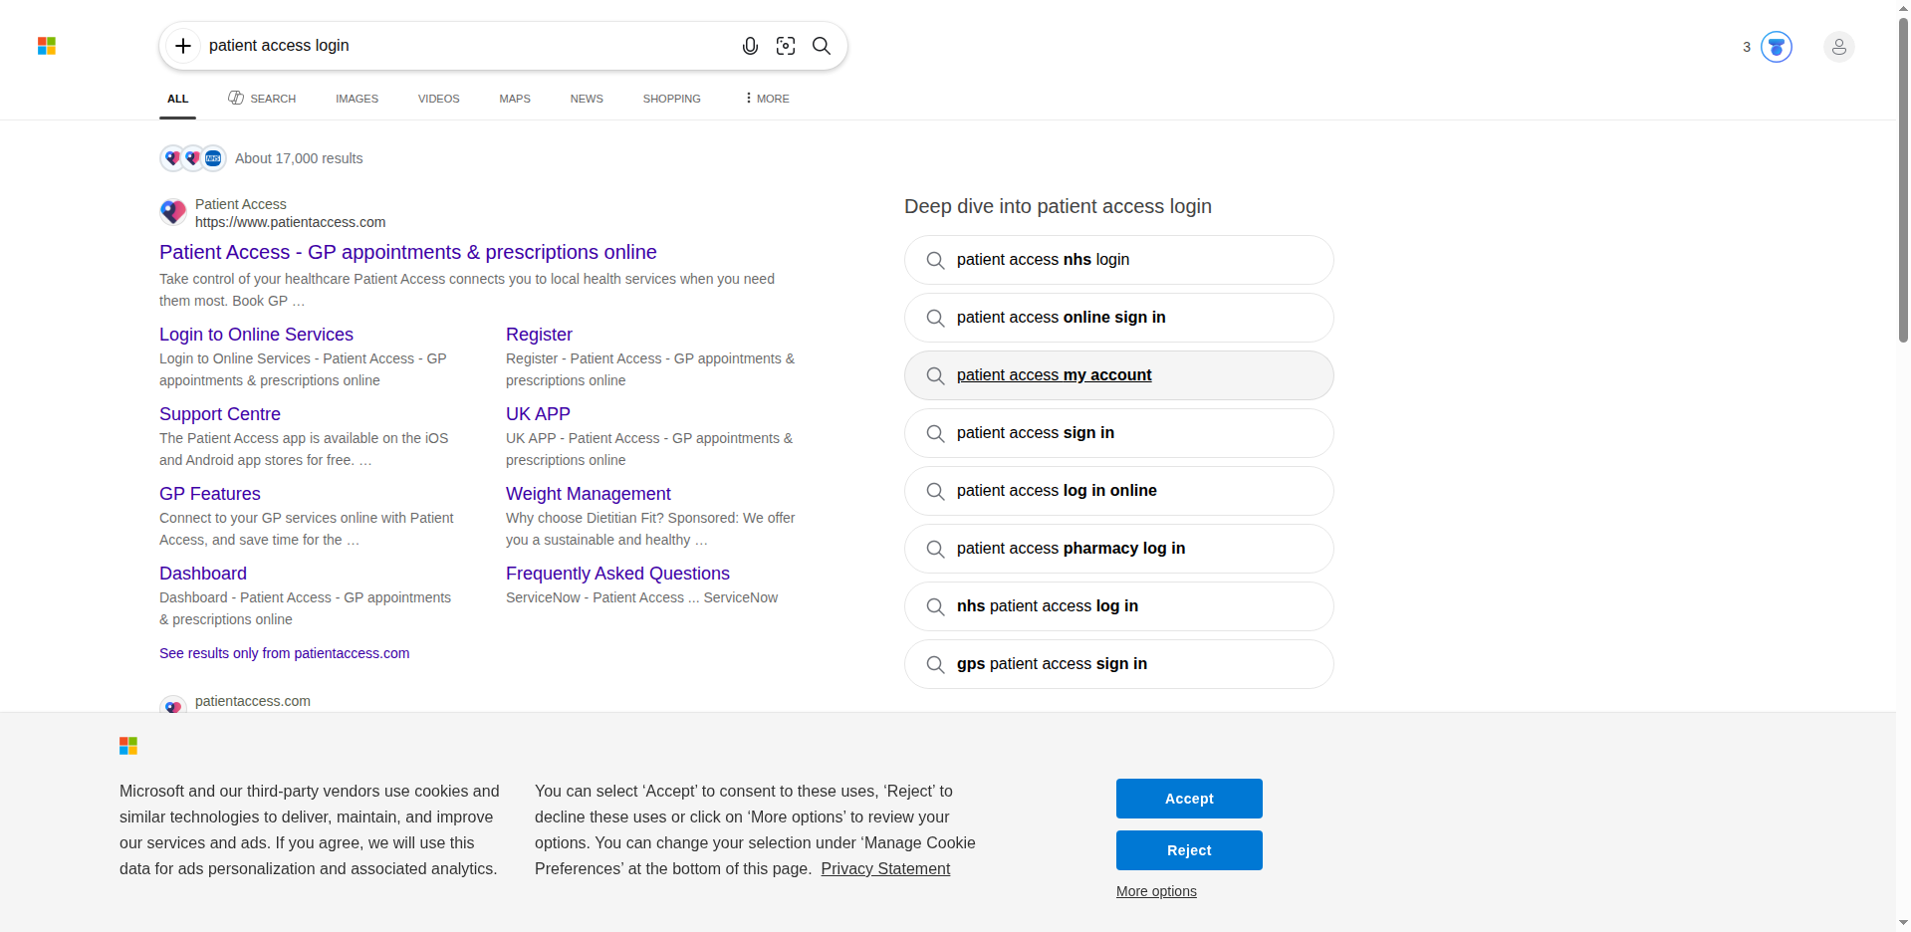
Task: Switch to the Videos tab
Action: coord(438,99)
